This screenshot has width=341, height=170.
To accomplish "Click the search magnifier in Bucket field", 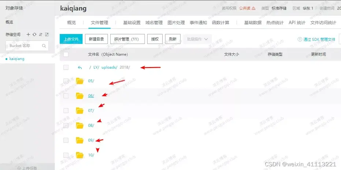I will click(x=44, y=46).
